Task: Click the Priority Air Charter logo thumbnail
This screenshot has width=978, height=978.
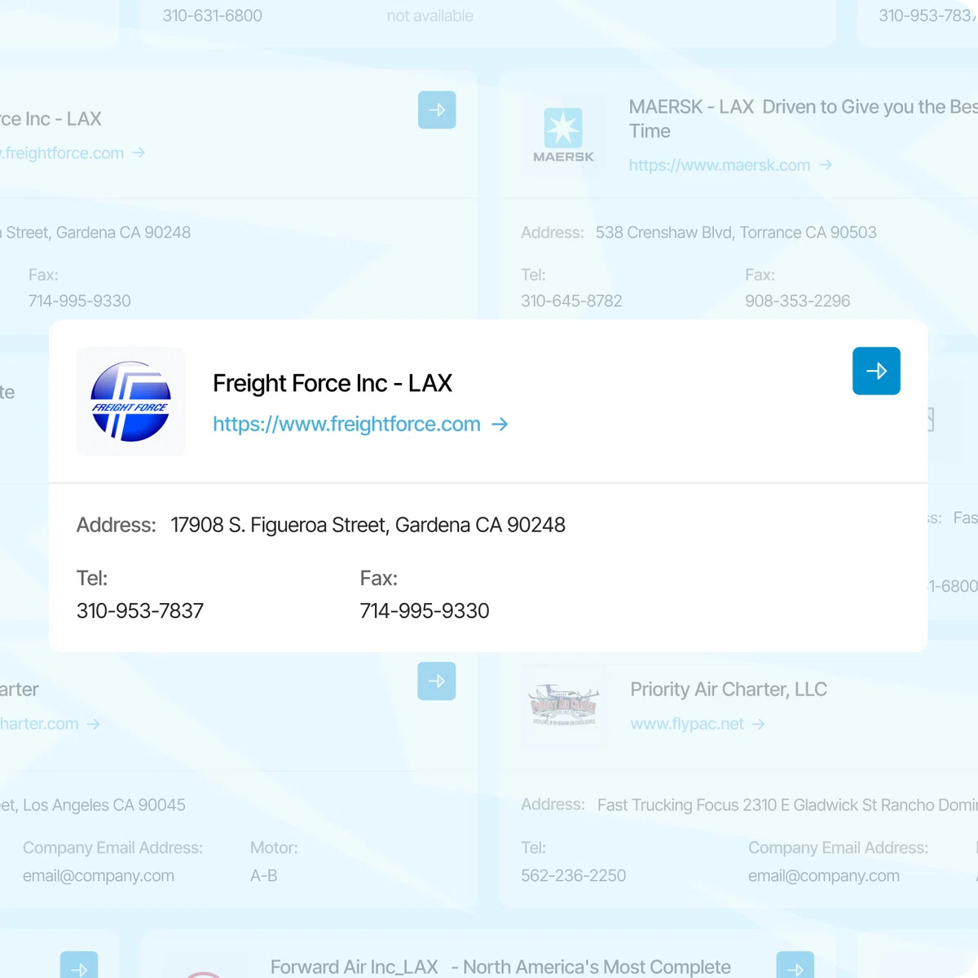Action: click(x=564, y=705)
